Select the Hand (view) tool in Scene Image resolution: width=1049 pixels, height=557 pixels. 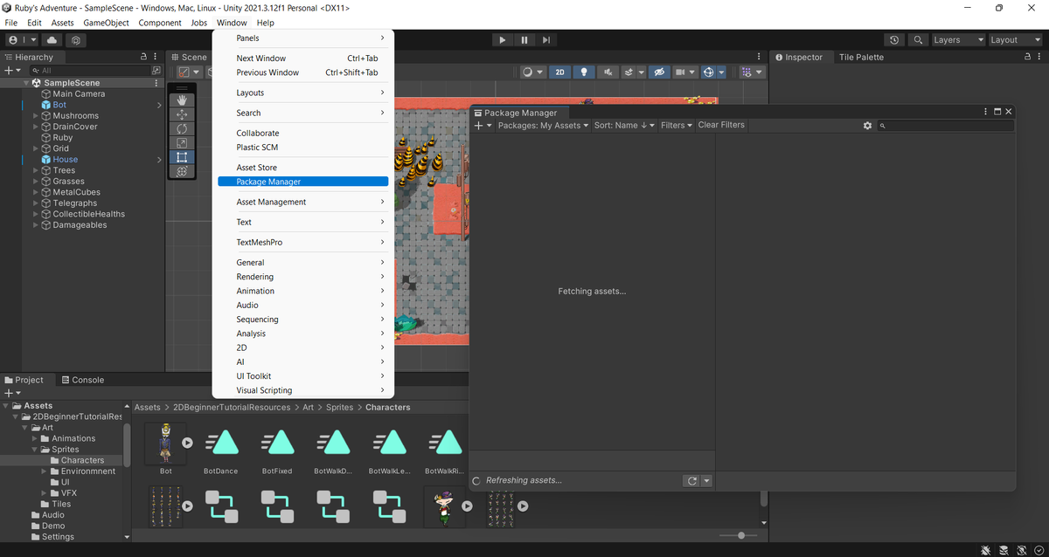click(x=182, y=100)
